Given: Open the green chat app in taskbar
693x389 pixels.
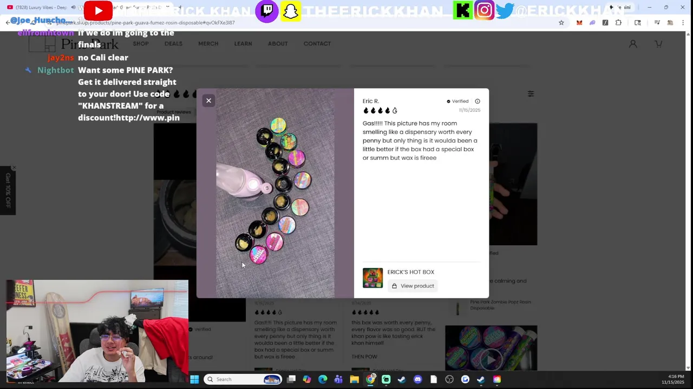Looking at the screenshot, I should point(386,379).
